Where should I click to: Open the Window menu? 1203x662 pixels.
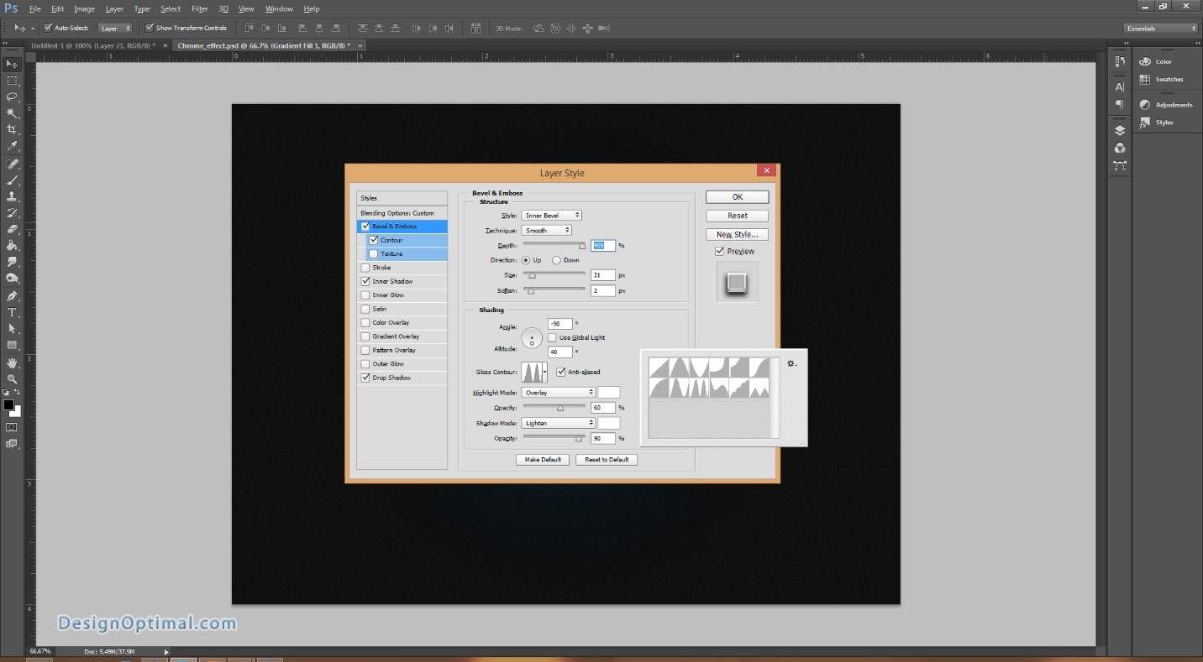279,8
